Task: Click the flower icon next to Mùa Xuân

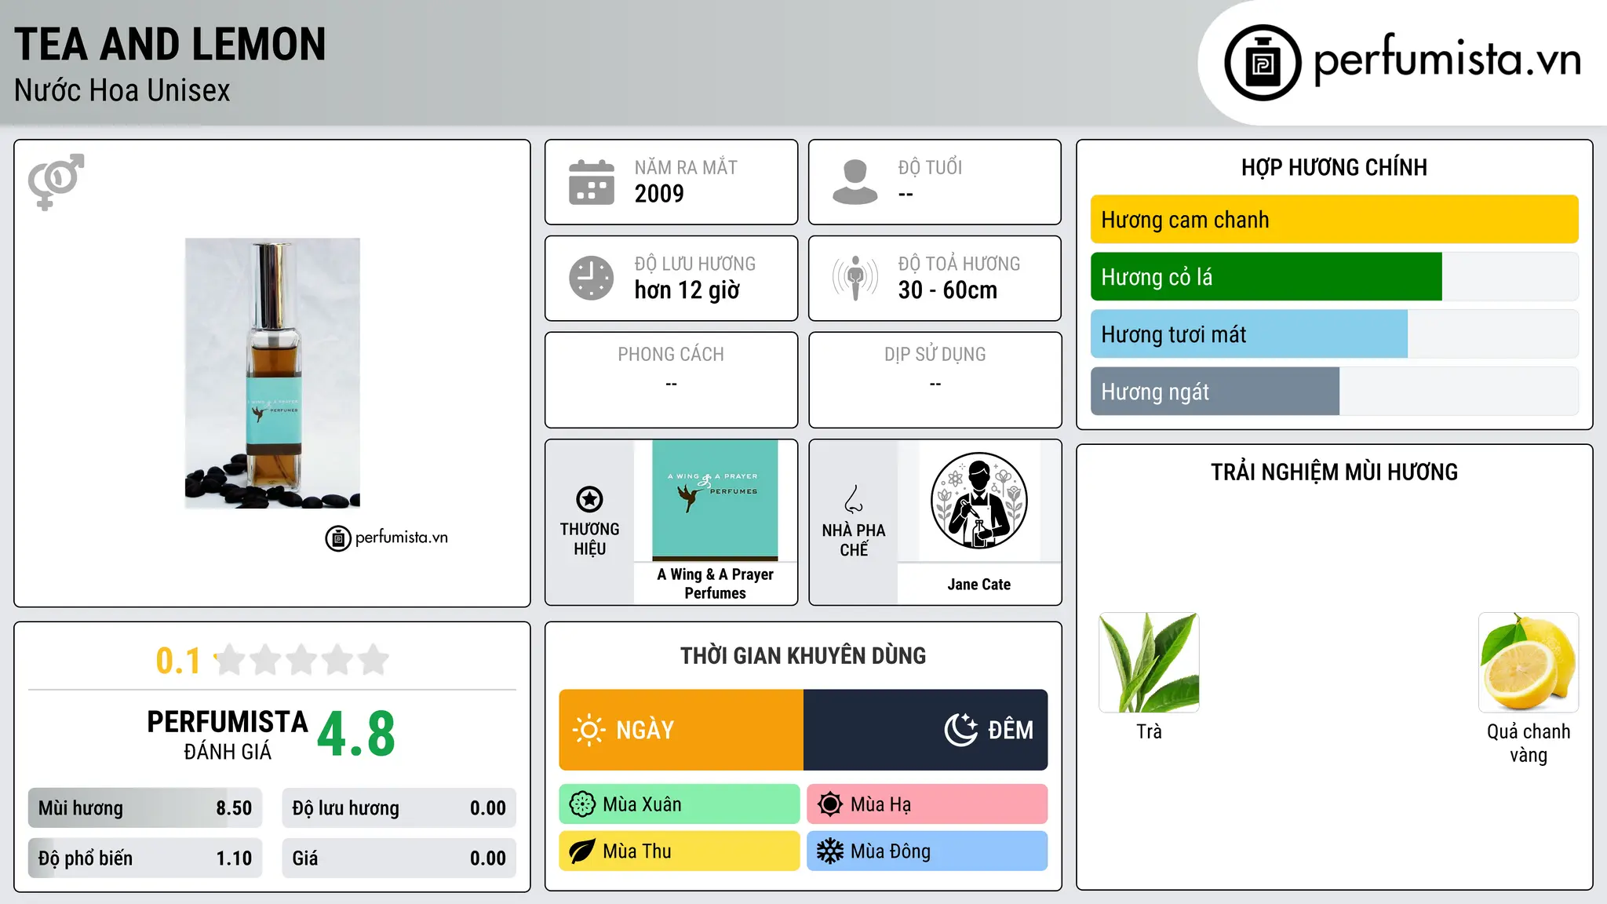Action: pyautogui.click(x=582, y=804)
